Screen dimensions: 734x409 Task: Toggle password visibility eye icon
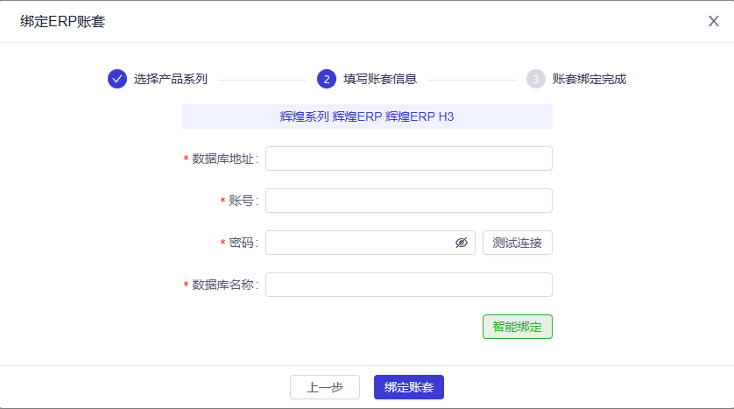click(461, 243)
